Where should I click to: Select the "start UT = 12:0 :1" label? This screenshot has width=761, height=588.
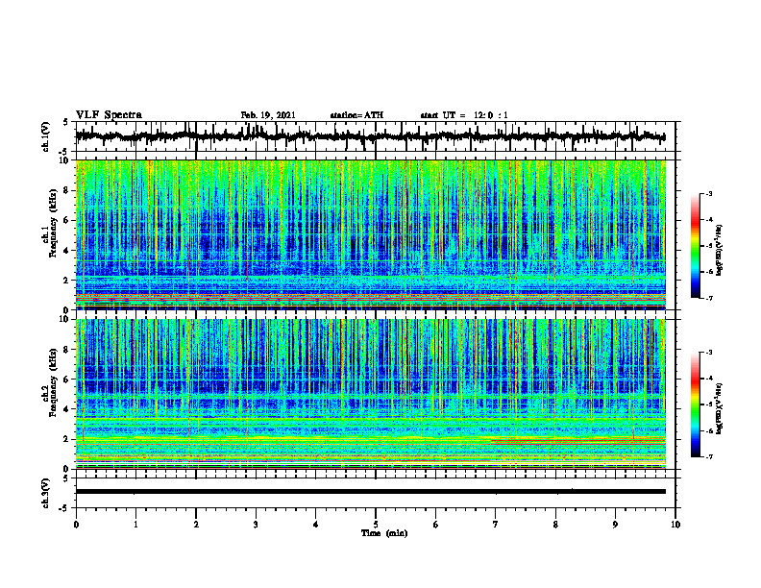point(464,115)
